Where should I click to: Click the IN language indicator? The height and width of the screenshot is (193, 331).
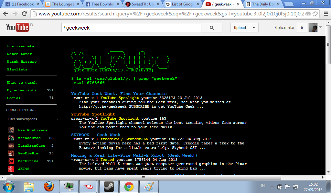pyautogui.click(x=263, y=186)
